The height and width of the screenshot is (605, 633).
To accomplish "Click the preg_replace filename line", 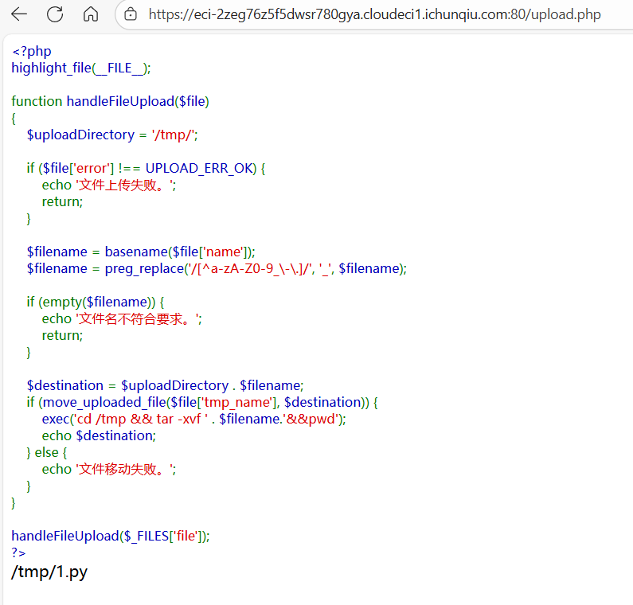I will [x=217, y=269].
